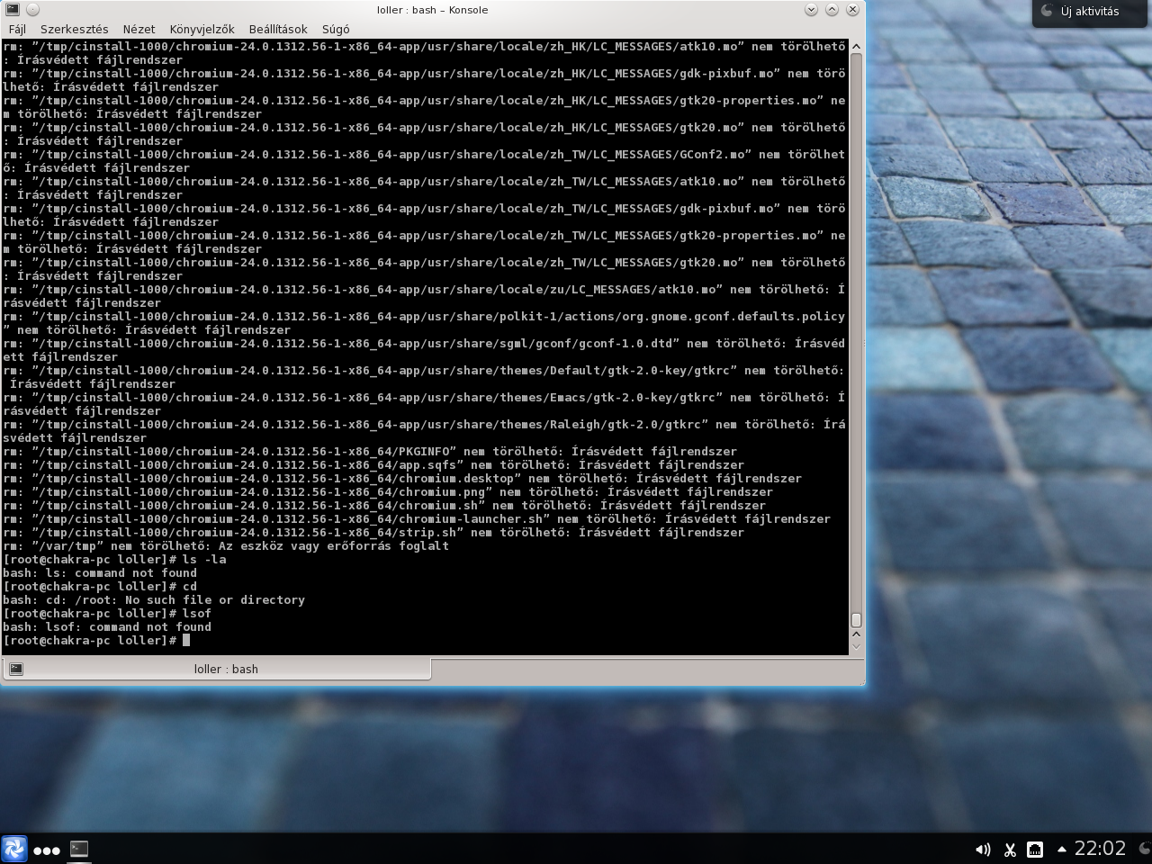Open the Beállítások menu

click(278, 29)
